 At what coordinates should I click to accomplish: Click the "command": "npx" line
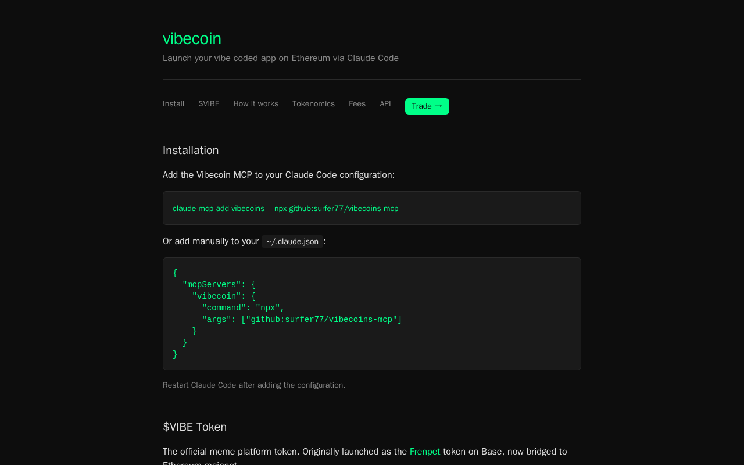pos(243,308)
